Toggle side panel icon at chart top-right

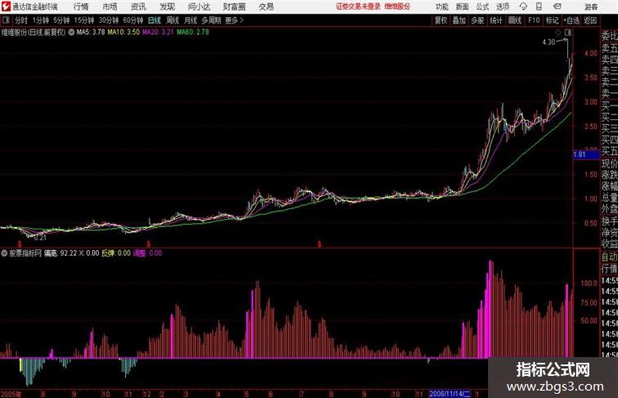(x=568, y=32)
